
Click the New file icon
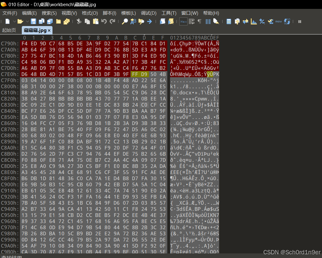pos(8,21)
